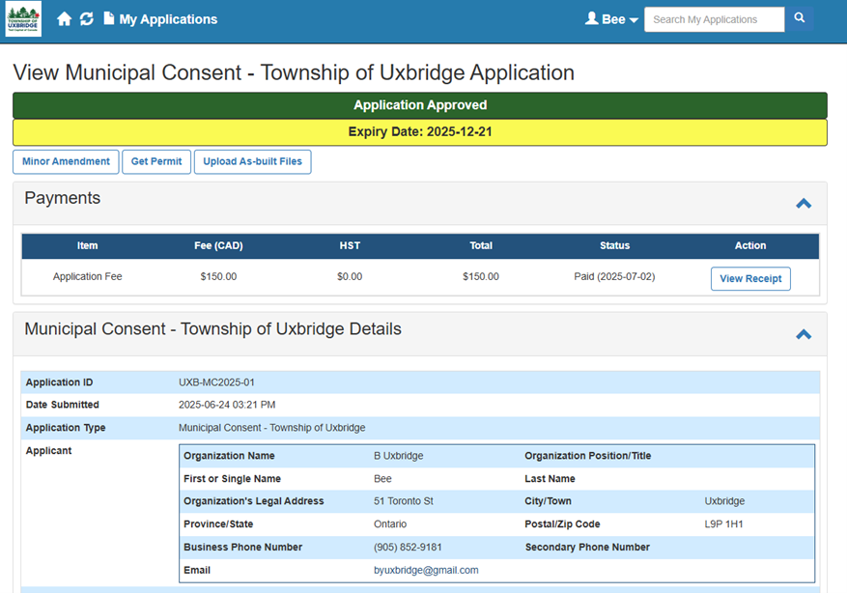Collapse the Municipal Consent Details panel
Viewport: 847px width, 593px height.
tap(803, 334)
